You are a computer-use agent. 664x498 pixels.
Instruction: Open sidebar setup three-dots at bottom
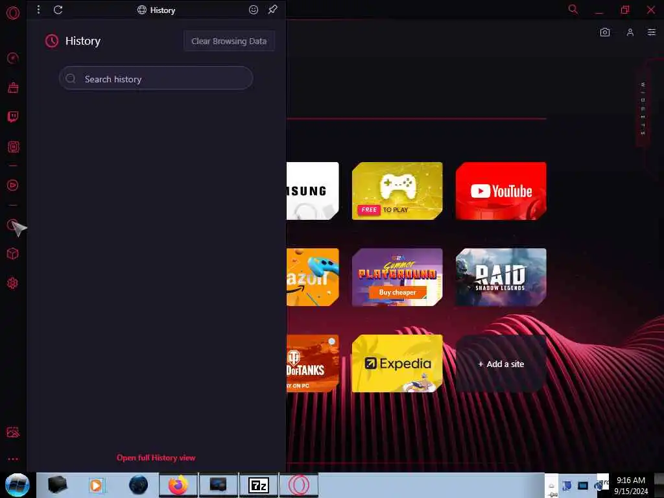click(13, 459)
